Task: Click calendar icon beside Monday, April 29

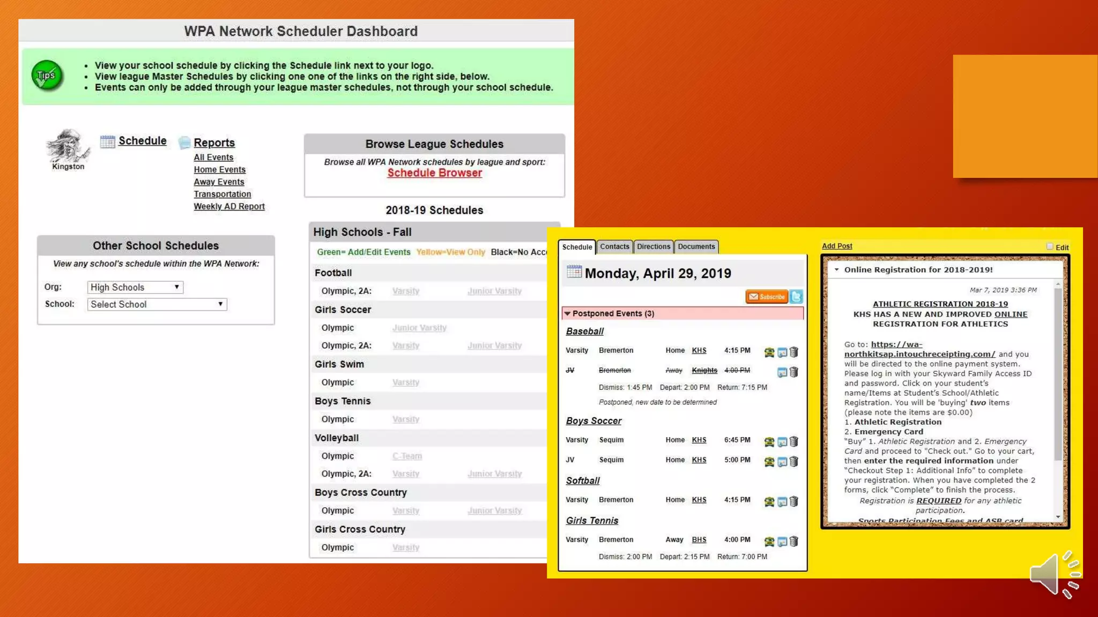Action: (574, 272)
